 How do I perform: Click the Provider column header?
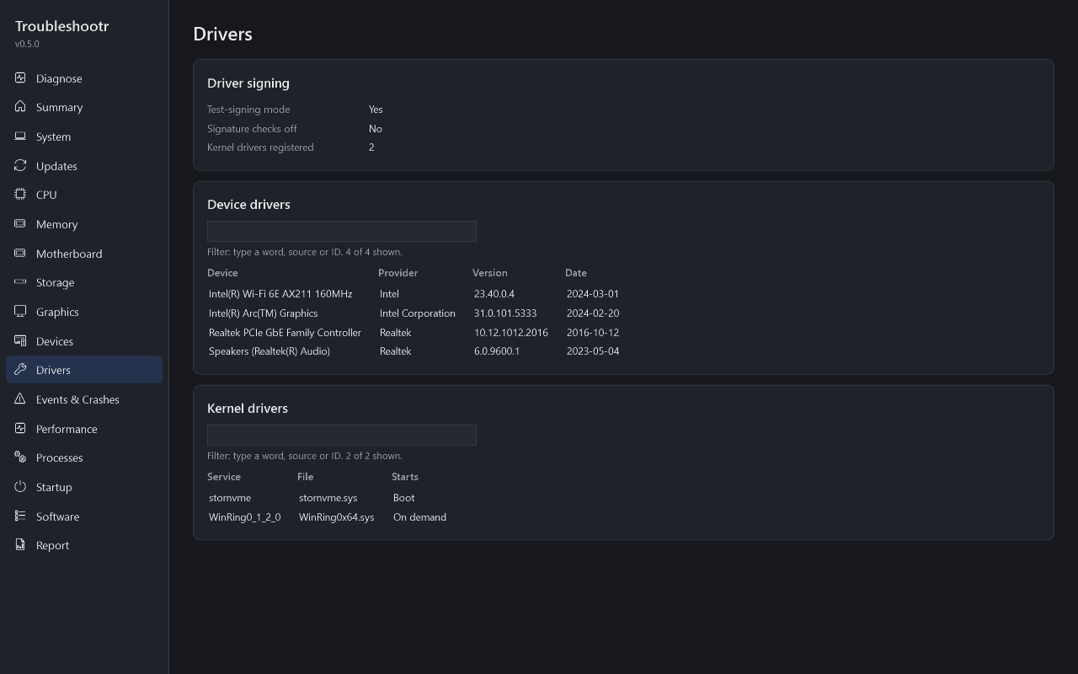click(x=398, y=273)
